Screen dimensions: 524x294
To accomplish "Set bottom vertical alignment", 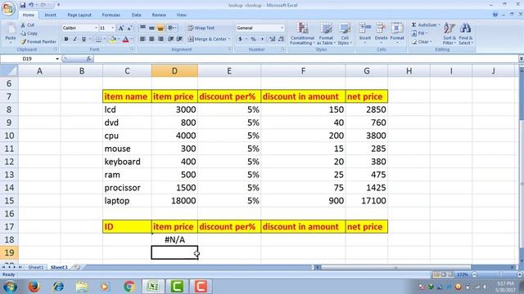I will coord(160,28).
